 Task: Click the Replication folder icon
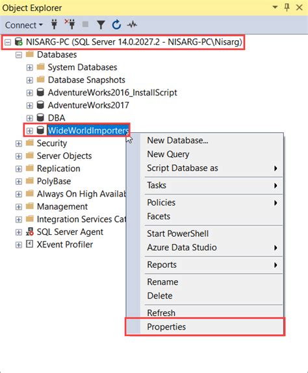click(x=29, y=168)
